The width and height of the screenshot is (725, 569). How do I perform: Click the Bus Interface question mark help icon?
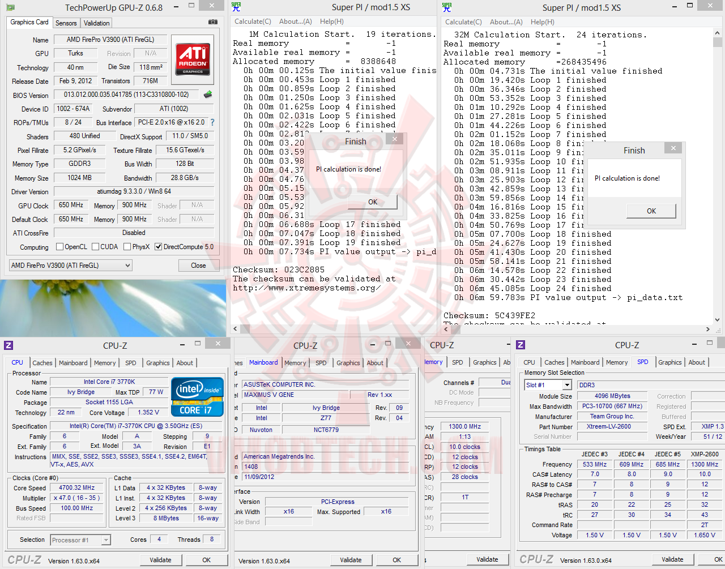tap(212, 122)
